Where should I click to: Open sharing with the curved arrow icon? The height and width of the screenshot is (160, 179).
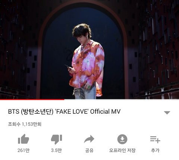tap(89, 139)
